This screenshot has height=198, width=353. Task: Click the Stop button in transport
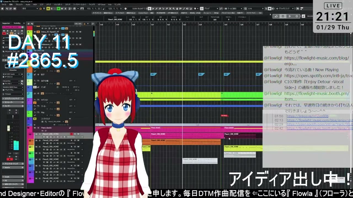pyautogui.click(x=283, y=16)
